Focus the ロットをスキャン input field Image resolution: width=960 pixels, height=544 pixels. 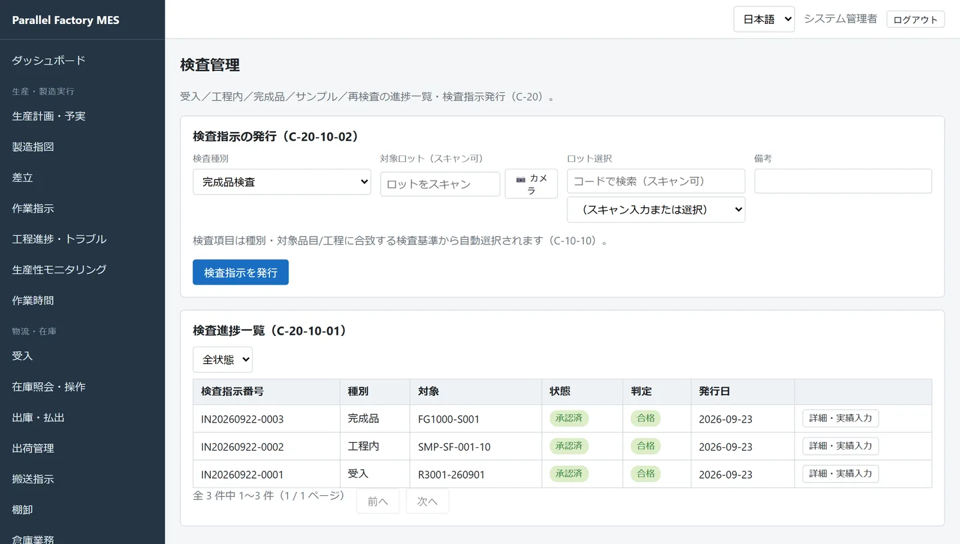(440, 184)
